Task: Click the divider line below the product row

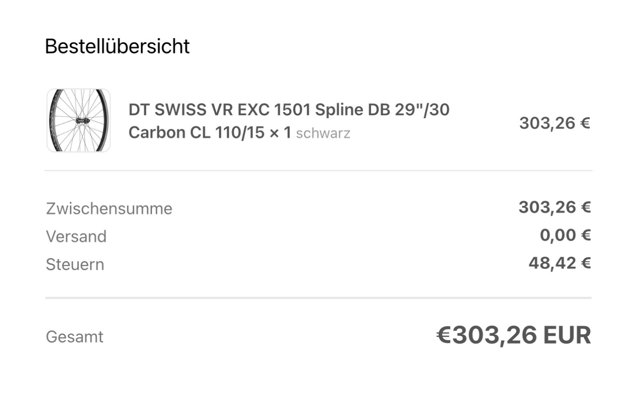Action: point(318,170)
